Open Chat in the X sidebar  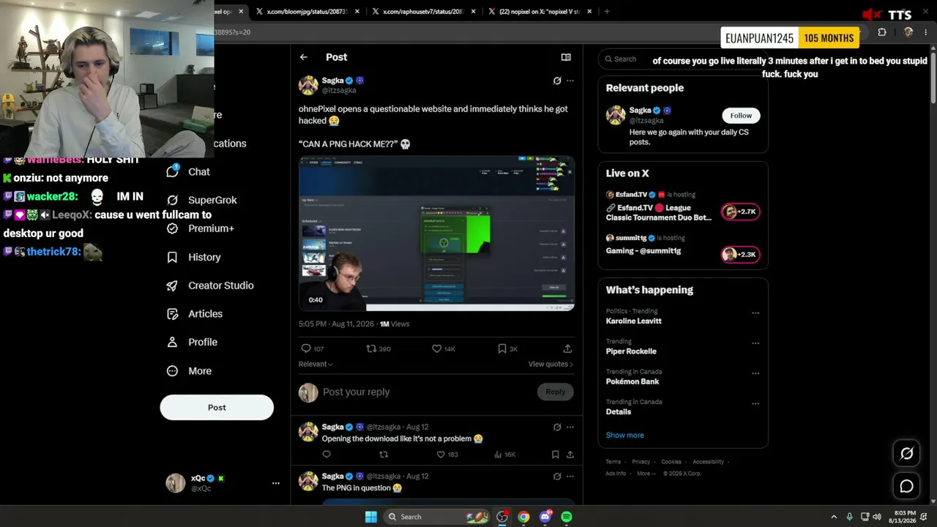189,171
